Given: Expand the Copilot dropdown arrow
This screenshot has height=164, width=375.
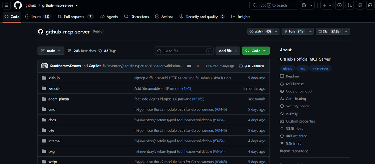Looking at the screenshot, I should coord(311,5).
